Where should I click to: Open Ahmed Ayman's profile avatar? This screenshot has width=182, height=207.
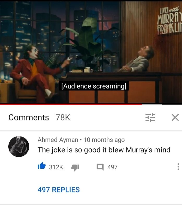pyautogui.click(x=19, y=147)
